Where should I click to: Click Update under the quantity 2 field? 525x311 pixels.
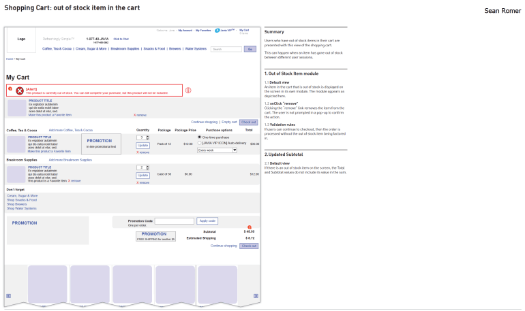coord(143,176)
